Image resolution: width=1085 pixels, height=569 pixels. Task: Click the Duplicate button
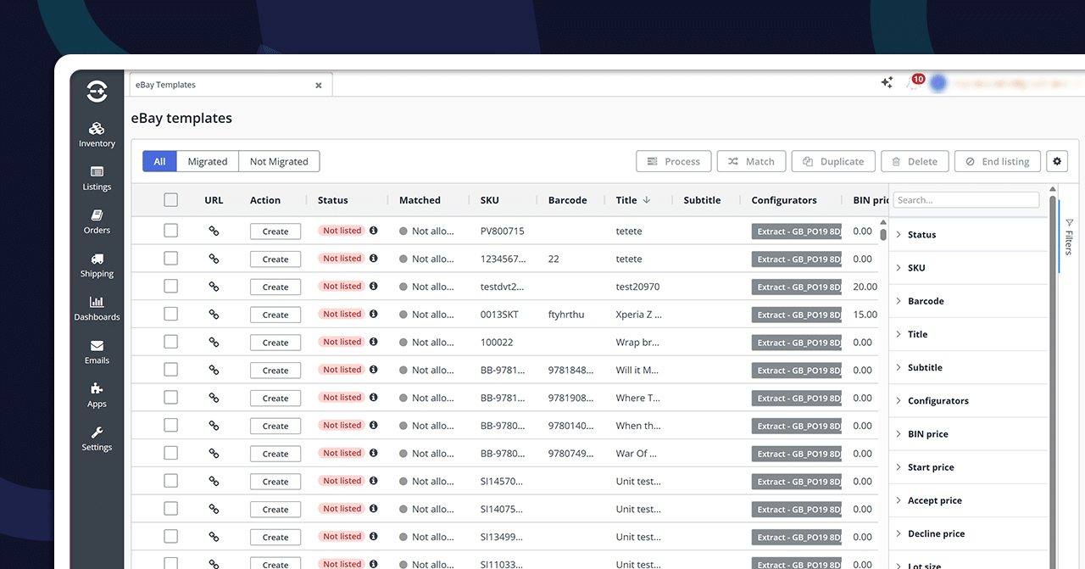833,161
